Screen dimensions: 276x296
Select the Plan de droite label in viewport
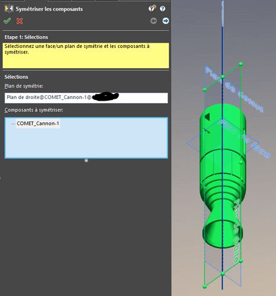(x=237, y=230)
